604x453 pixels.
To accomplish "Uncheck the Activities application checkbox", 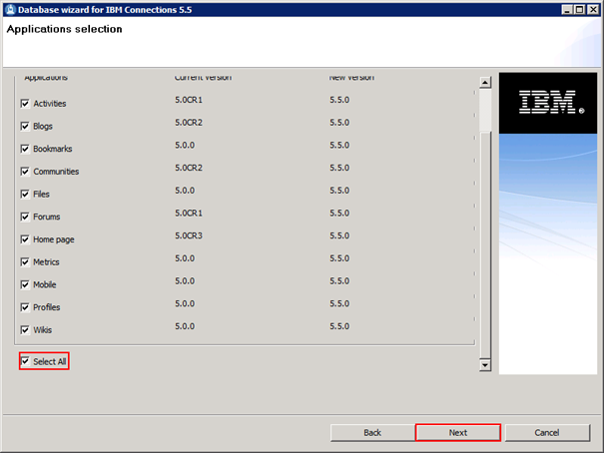I will point(25,104).
